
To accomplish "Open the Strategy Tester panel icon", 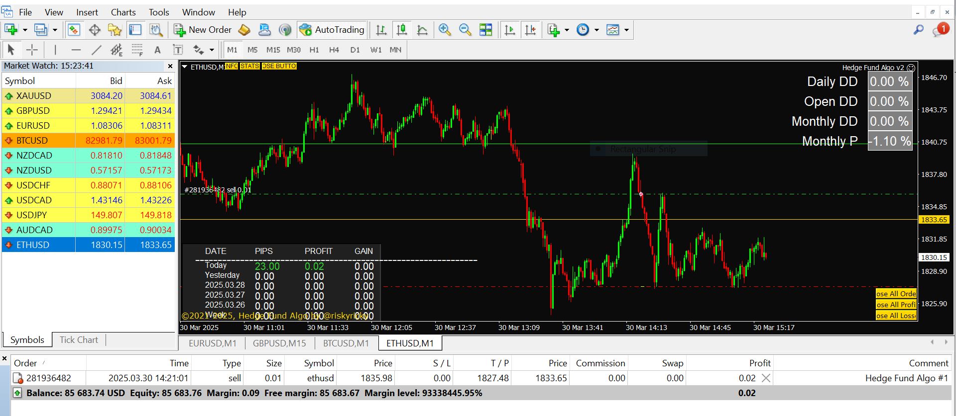I will [x=156, y=30].
